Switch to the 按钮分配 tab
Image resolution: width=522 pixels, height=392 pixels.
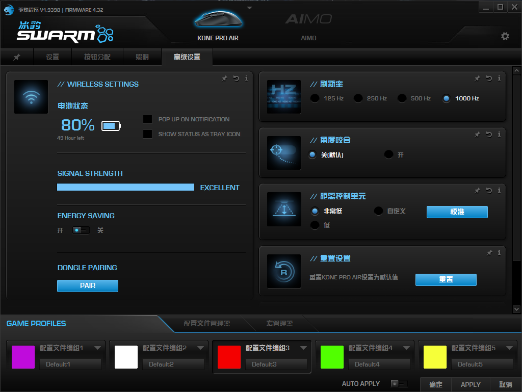[x=97, y=57]
